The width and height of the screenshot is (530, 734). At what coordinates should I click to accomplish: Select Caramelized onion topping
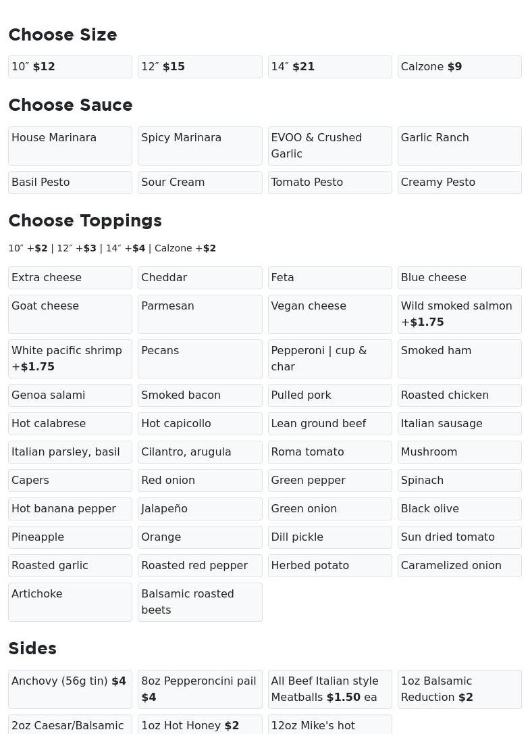pos(459,566)
